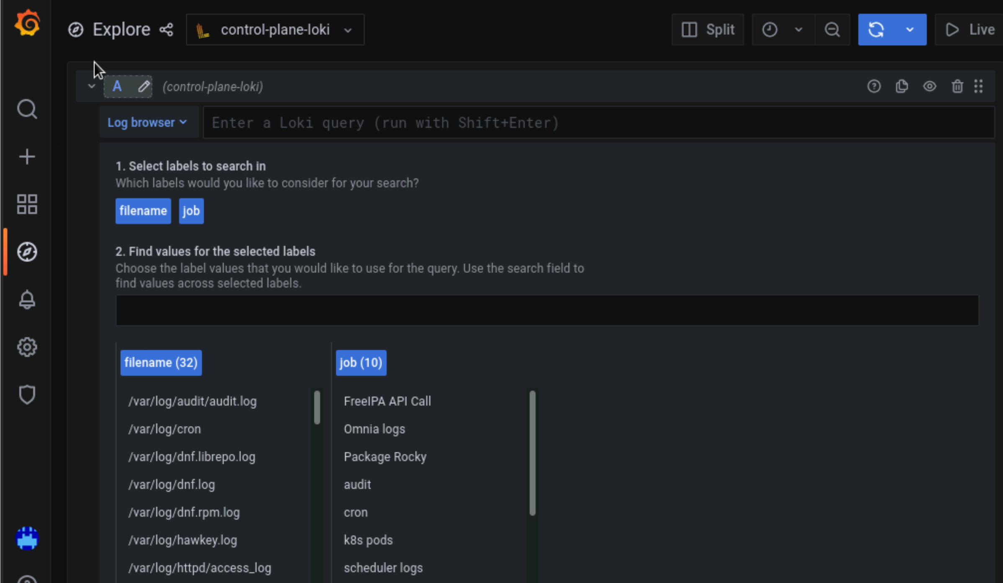Click the Loki query input field
This screenshot has height=583, width=1003.
click(x=599, y=122)
